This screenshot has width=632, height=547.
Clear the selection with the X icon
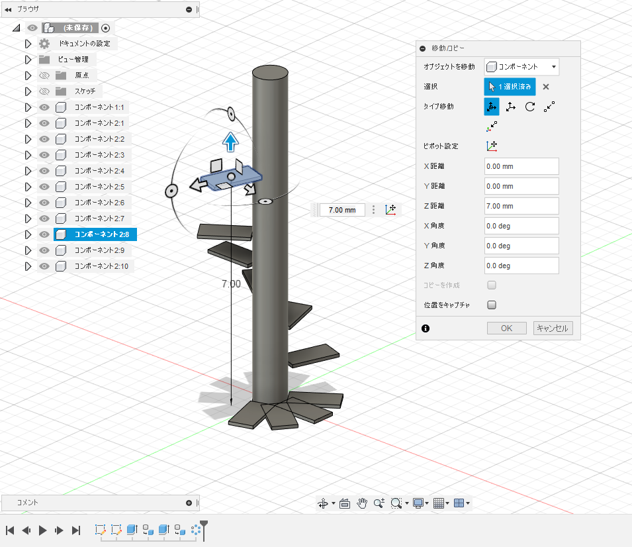click(546, 87)
